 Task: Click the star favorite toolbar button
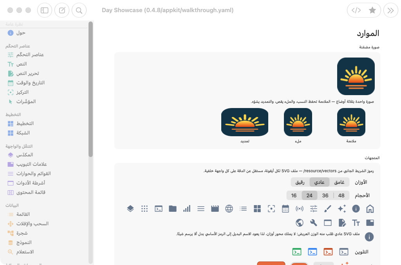pyautogui.click(x=372, y=10)
